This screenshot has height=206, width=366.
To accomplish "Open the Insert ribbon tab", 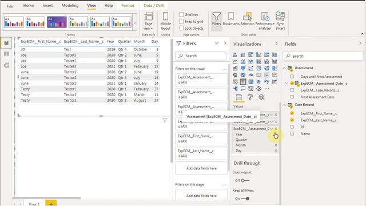I will (x=47, y=6).
